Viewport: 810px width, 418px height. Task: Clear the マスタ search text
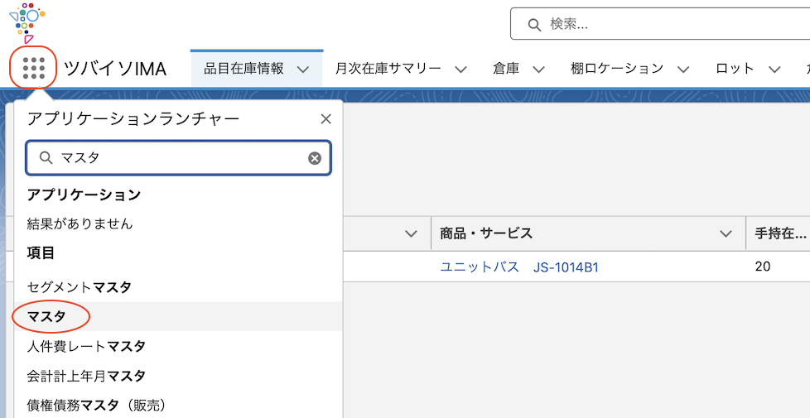pyautogui.click(x=315, y=158)
